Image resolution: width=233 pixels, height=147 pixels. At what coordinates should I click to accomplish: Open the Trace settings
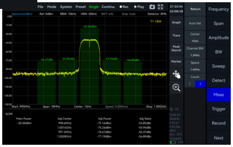(176, 35)
